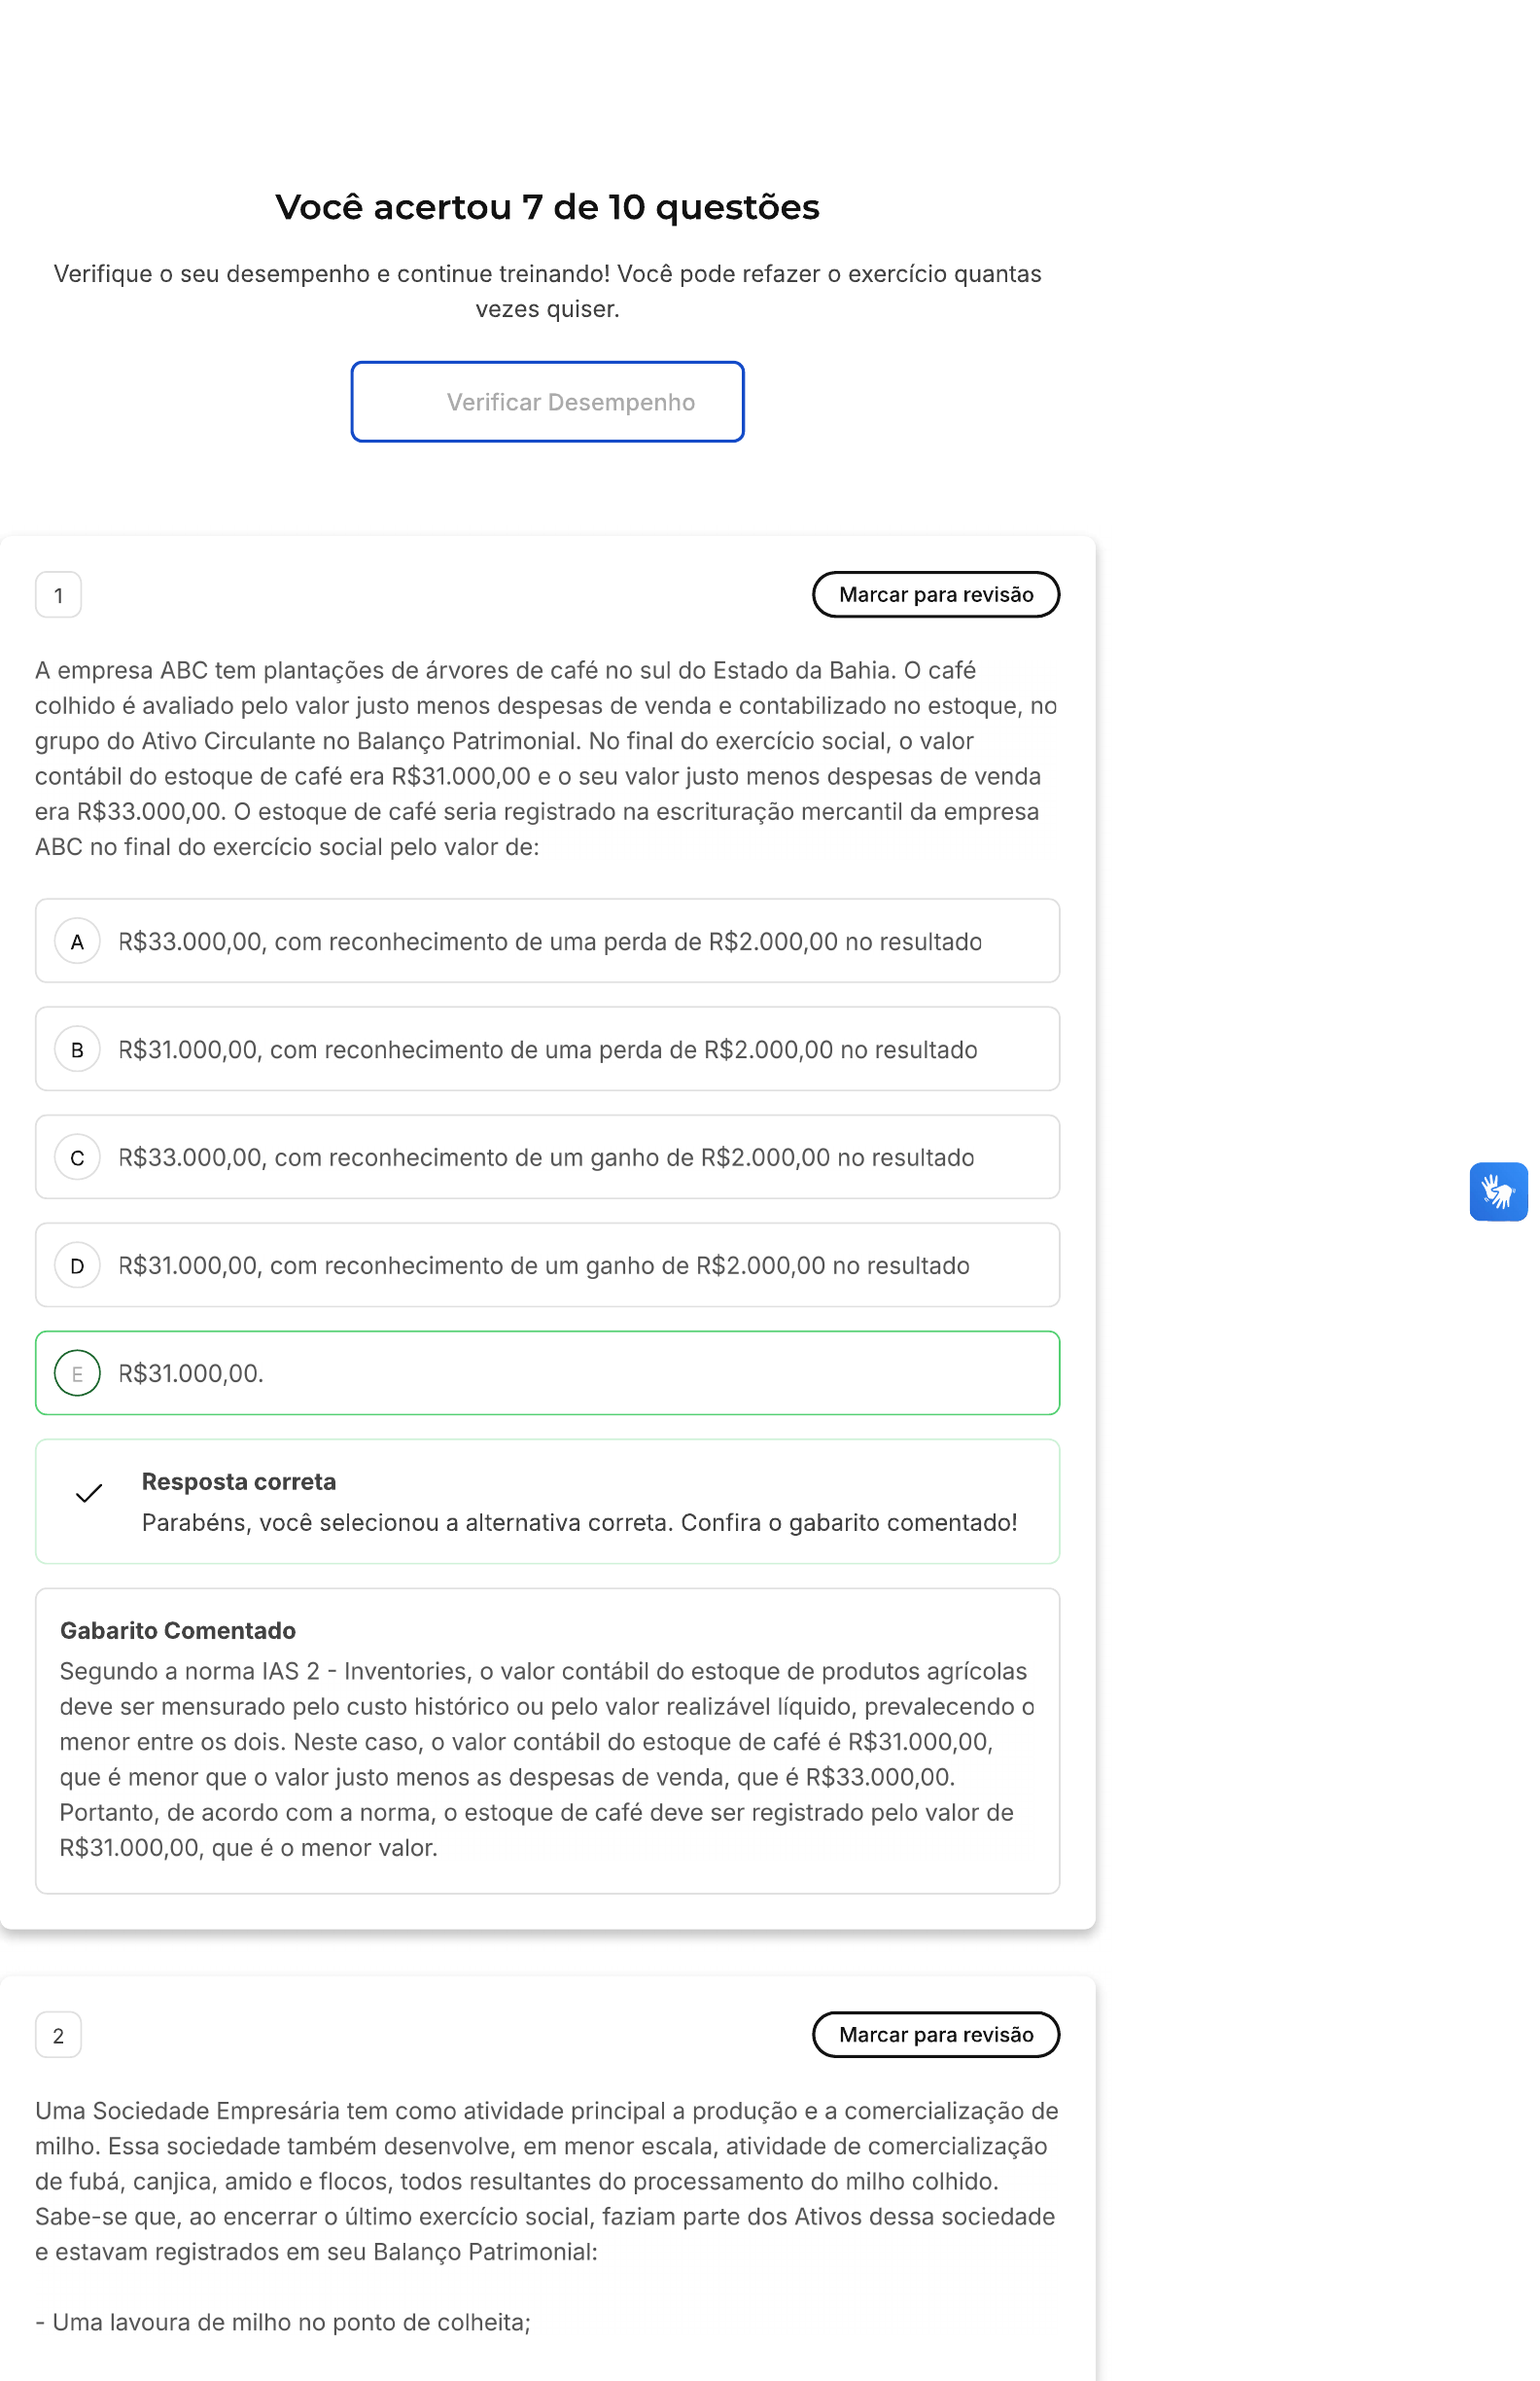Click the empresa ABC question statement text
1540x2381 pixels.
point(546,759)
